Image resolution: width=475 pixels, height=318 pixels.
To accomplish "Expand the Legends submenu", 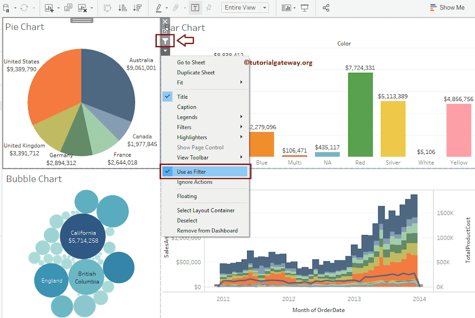I will coord(187,117).
